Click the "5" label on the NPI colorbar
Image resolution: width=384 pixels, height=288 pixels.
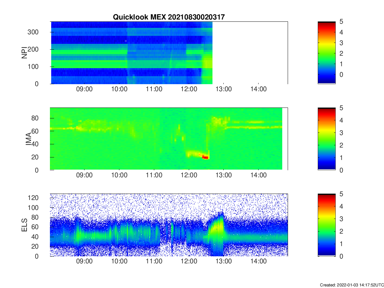(x=341, y=22)
